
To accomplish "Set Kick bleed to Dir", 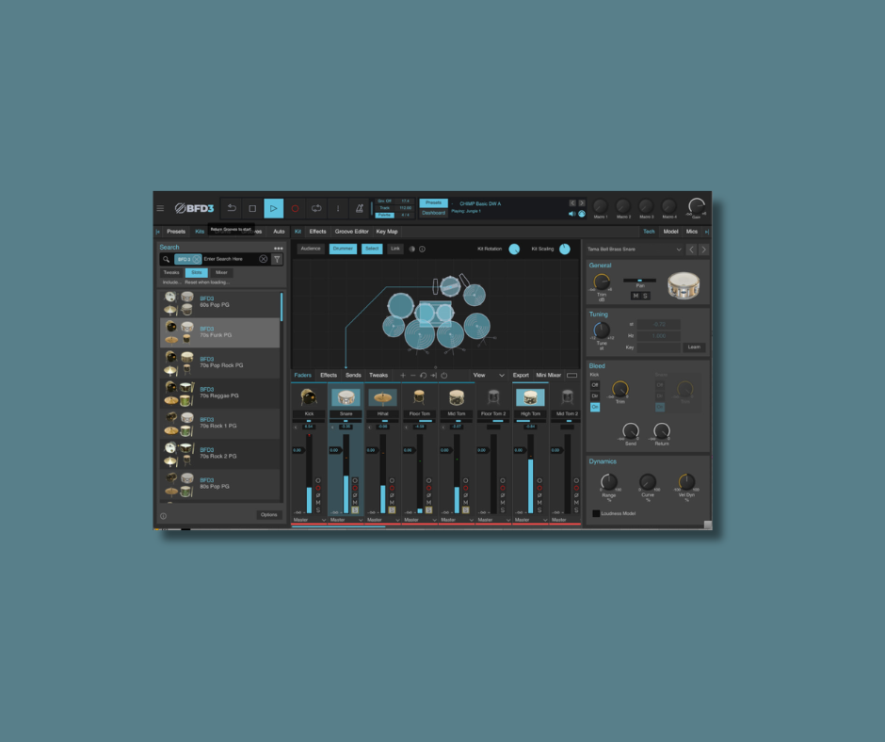I will [595, 395].
